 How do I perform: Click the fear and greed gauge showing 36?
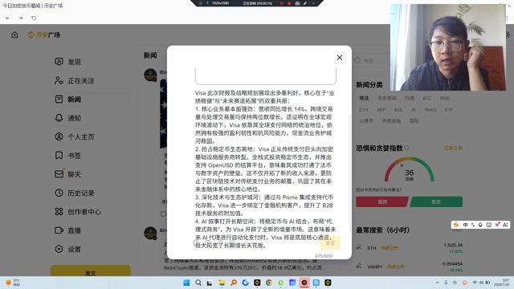point(409,170)
